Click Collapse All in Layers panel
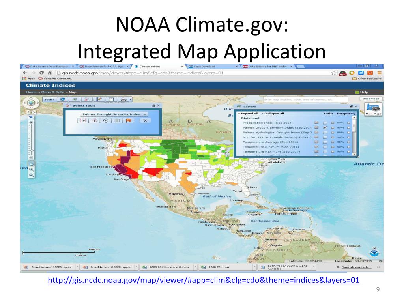Image resolution: width=404 pixels, height=303 pixels. click(273, 113)
